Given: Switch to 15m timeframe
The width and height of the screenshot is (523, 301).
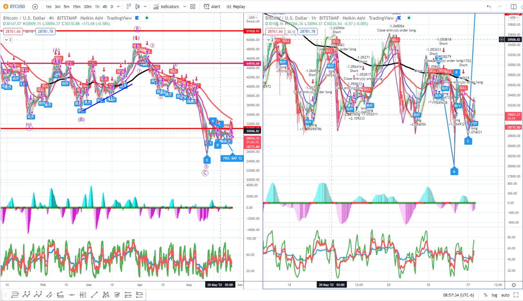Looking at the screenshot, I should tap(77, 6).
